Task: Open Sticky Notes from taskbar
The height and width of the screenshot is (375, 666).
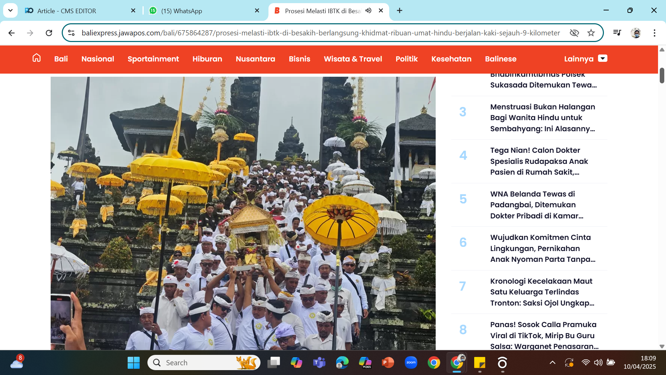Action: [x=480, y=363]
